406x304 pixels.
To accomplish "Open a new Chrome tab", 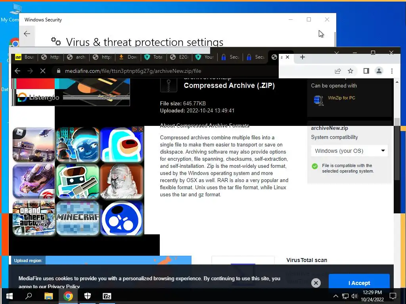I will pyautogui.click(x=303, y=57).
